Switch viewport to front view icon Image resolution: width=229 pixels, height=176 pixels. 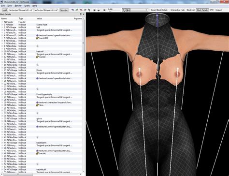(77, 10)
